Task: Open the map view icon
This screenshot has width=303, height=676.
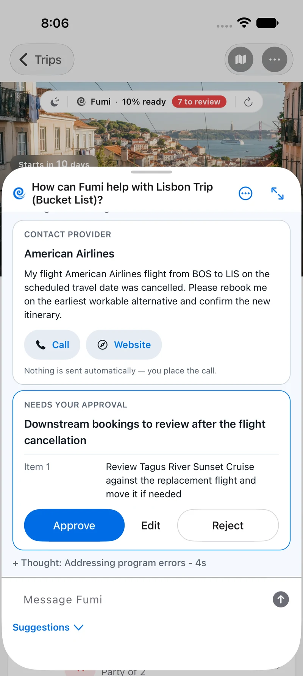Action: pos(241,59)
